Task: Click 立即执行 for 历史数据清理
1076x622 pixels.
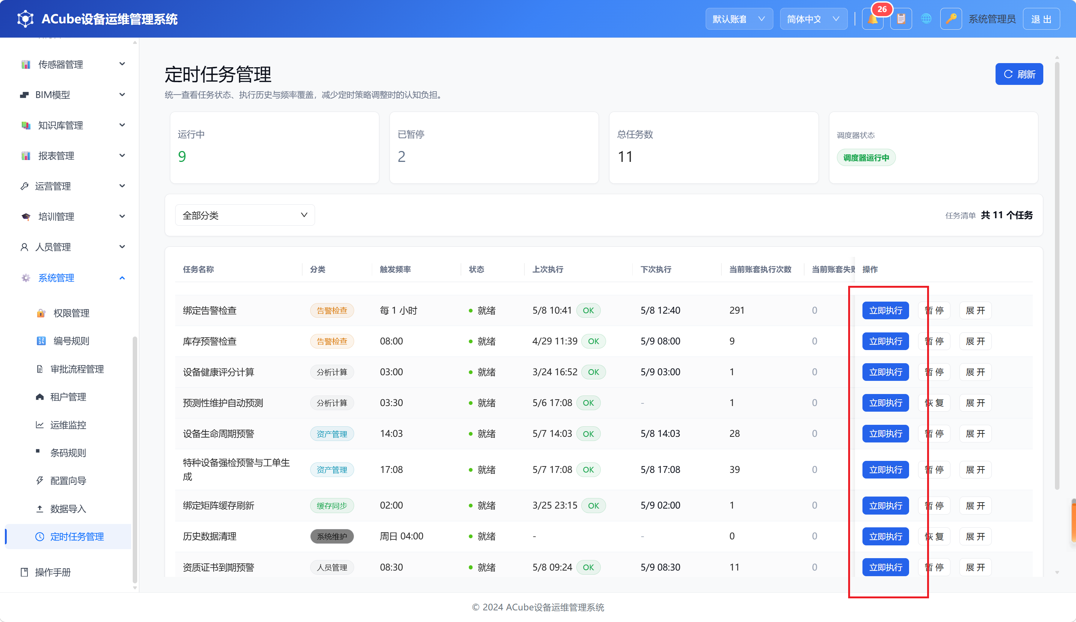Action: point(885,536)
